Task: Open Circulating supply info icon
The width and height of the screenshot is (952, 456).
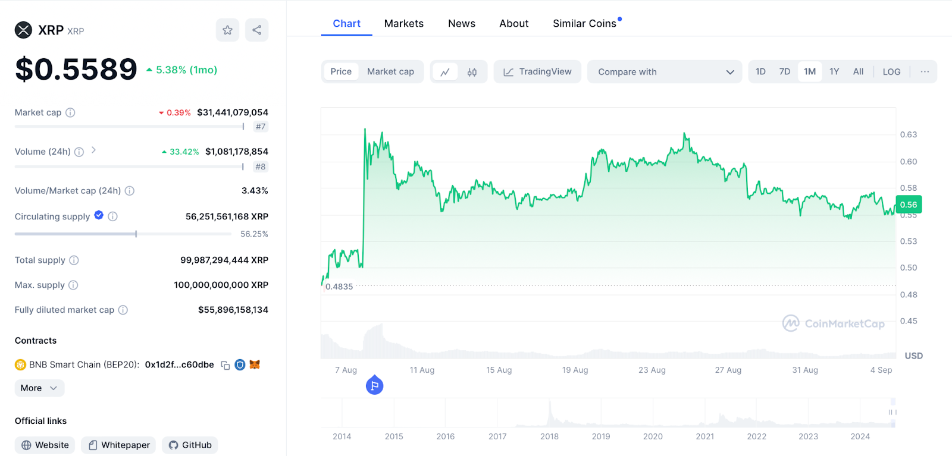Action: 112,216
